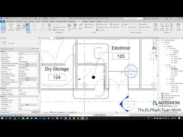Click the Apply button in Properties
The image size is (183, 137).
[35, 112]
